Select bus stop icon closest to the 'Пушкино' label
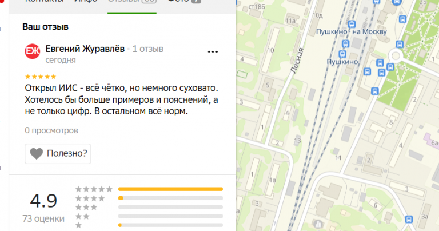This screenshot has height=231, width=439. coord(367,71)
